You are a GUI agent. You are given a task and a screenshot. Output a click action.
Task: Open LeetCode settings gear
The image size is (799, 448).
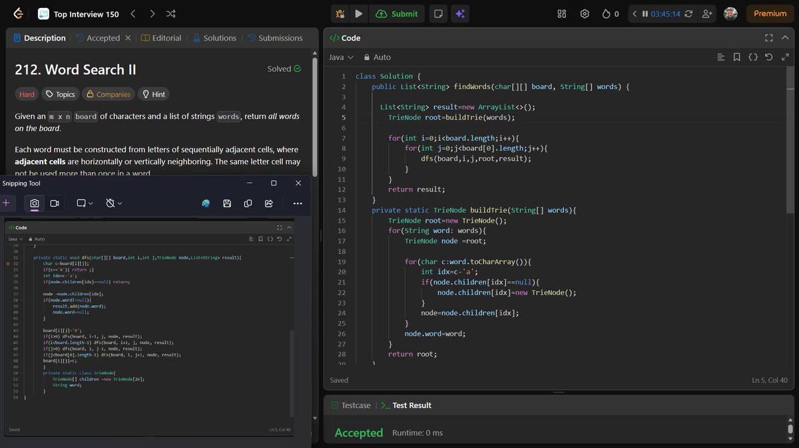[585, 13]
